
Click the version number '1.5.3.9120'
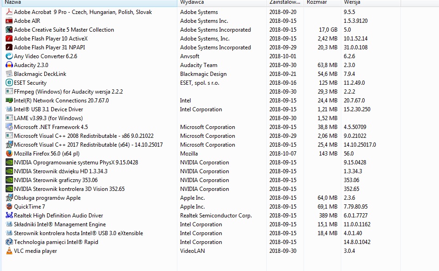pos(356,21)
